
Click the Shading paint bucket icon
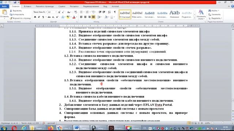[x=106, y=17]
